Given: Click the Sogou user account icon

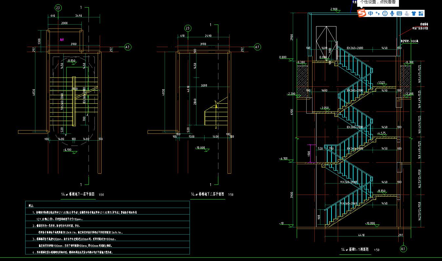Looking at the screenshot, I should point(407,13).
